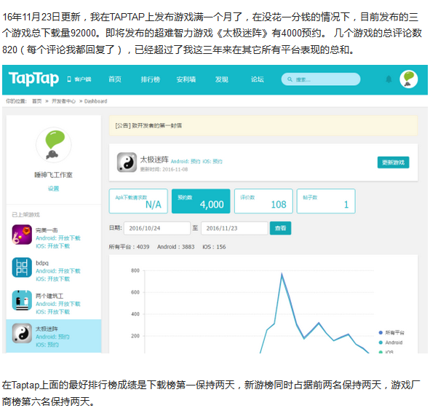
Task: Click the 所有平台：4039 total text
Action: 129,247
